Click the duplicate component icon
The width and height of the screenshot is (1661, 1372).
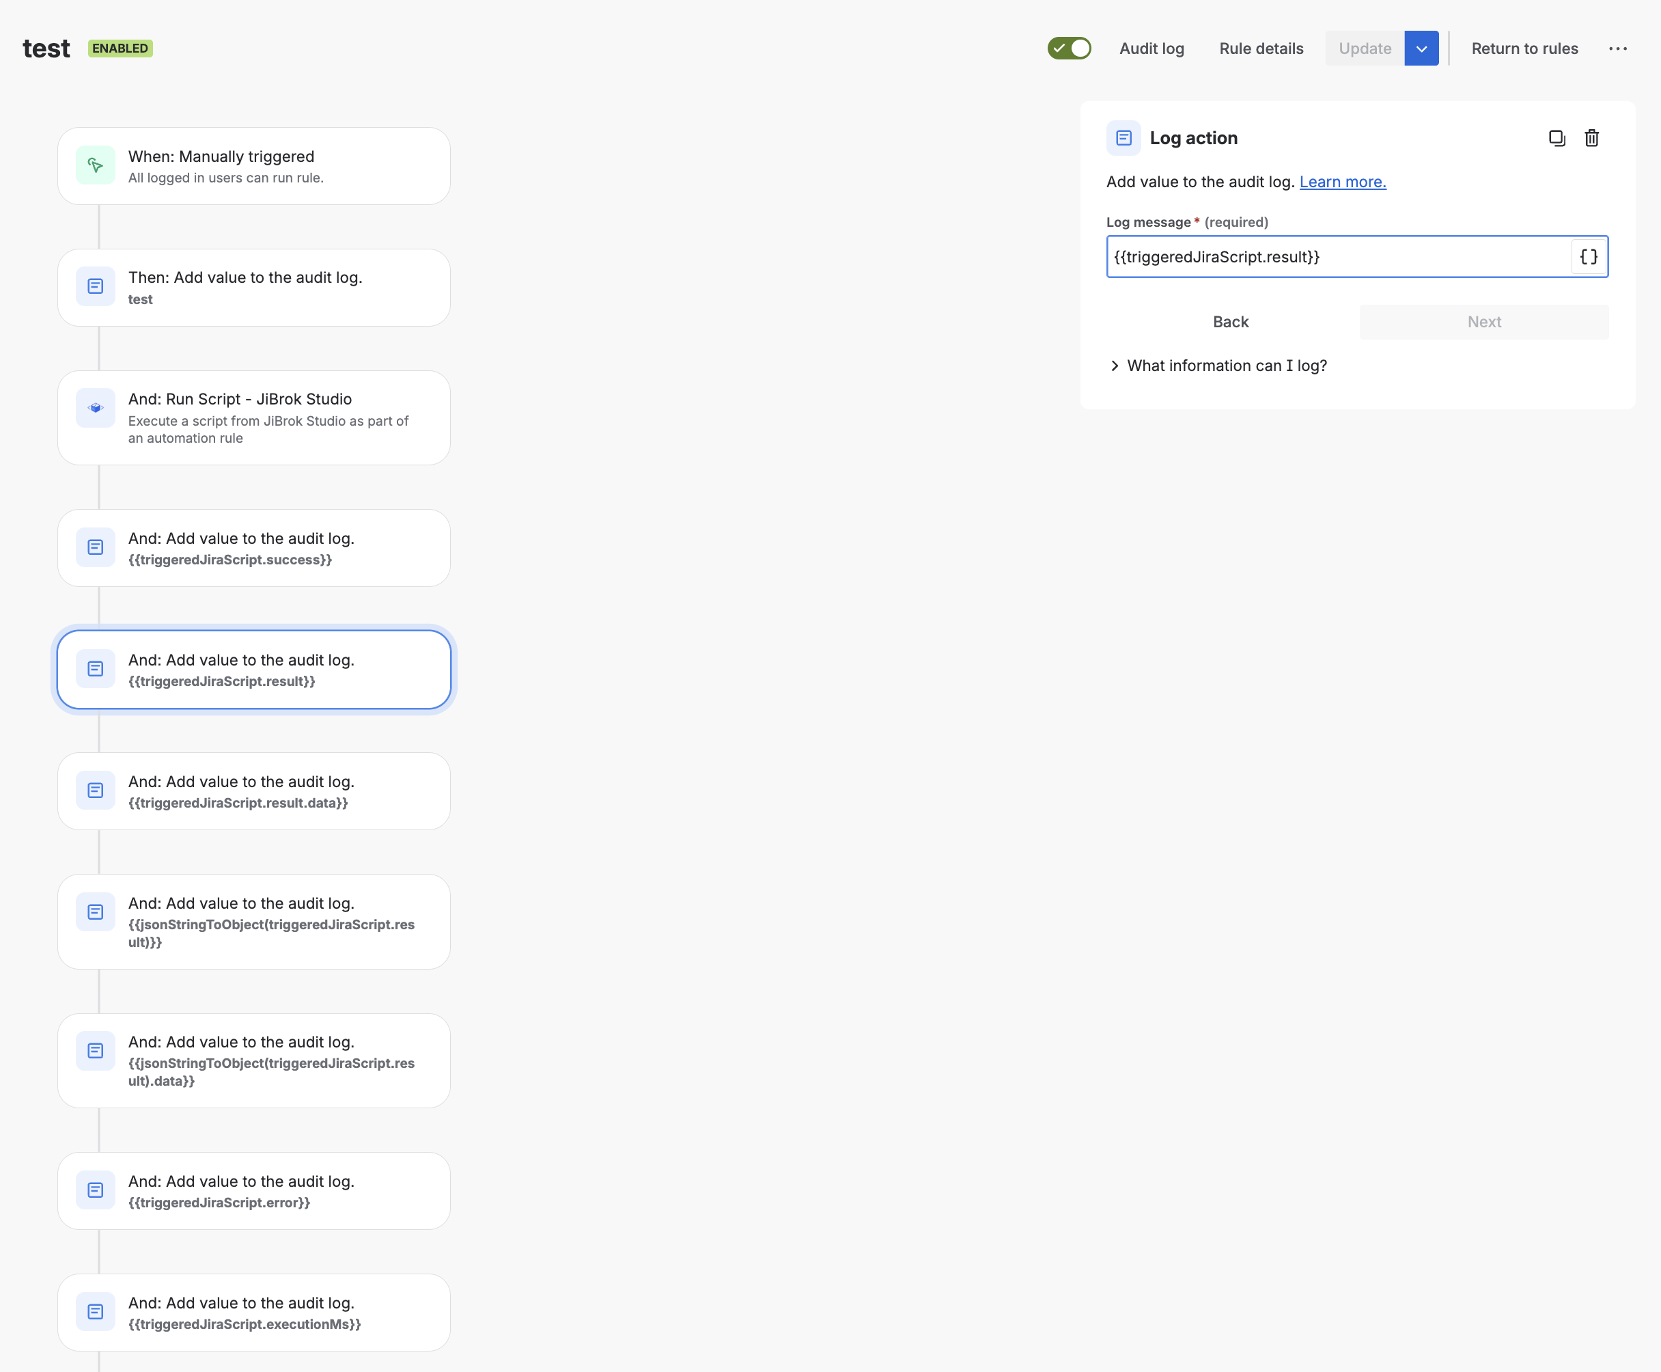[x=1557, y=138]
